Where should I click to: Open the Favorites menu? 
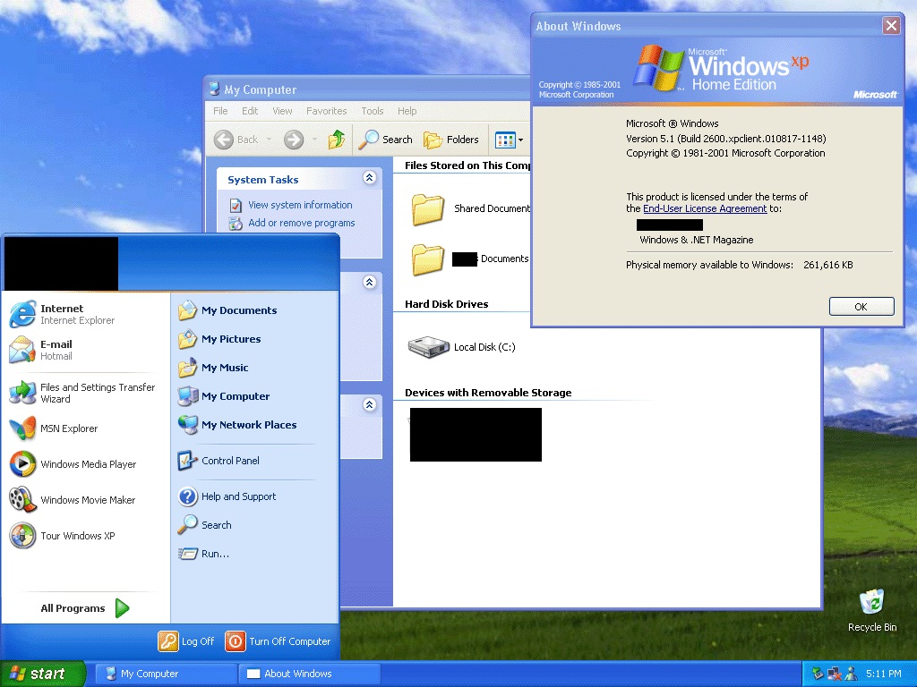coord(326,111)
